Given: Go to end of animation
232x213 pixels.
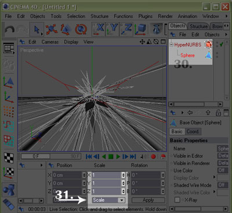Looking at the screenshot, I should click(x=133, y=156).
